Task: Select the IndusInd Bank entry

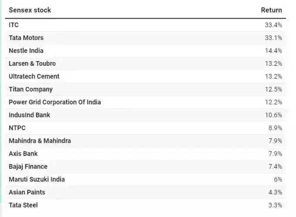Action: (x=29, y=115)
